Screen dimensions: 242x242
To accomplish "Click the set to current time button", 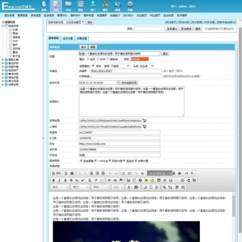I will pos(129,83).
